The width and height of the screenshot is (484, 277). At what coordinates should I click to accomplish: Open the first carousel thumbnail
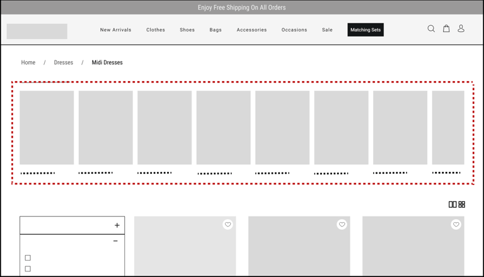[47, 127]
